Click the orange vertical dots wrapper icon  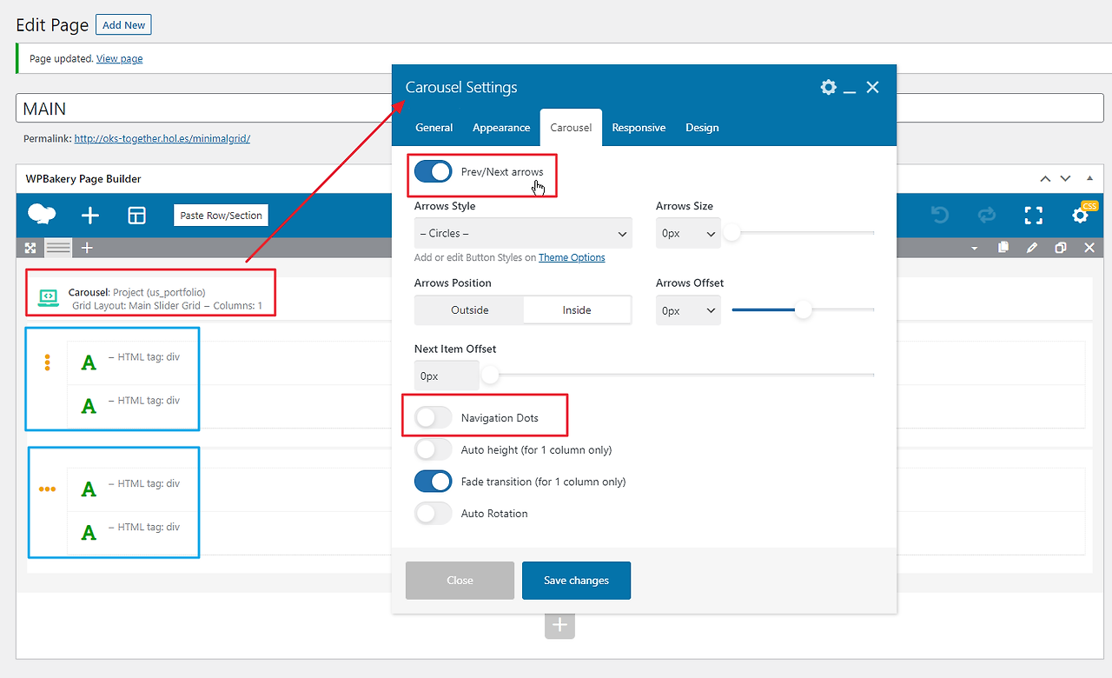click(47, 362)
